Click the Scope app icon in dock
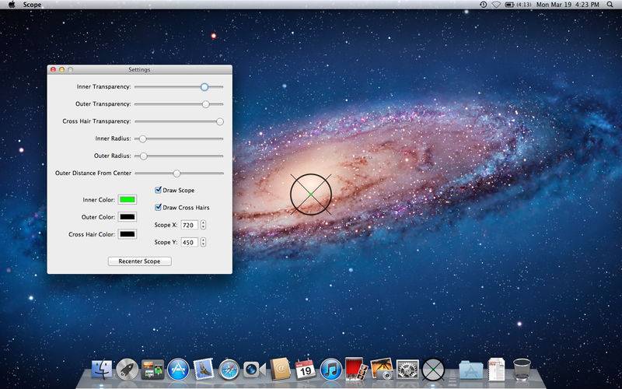The width and height of the screenshot is (622, 389). 433,370
